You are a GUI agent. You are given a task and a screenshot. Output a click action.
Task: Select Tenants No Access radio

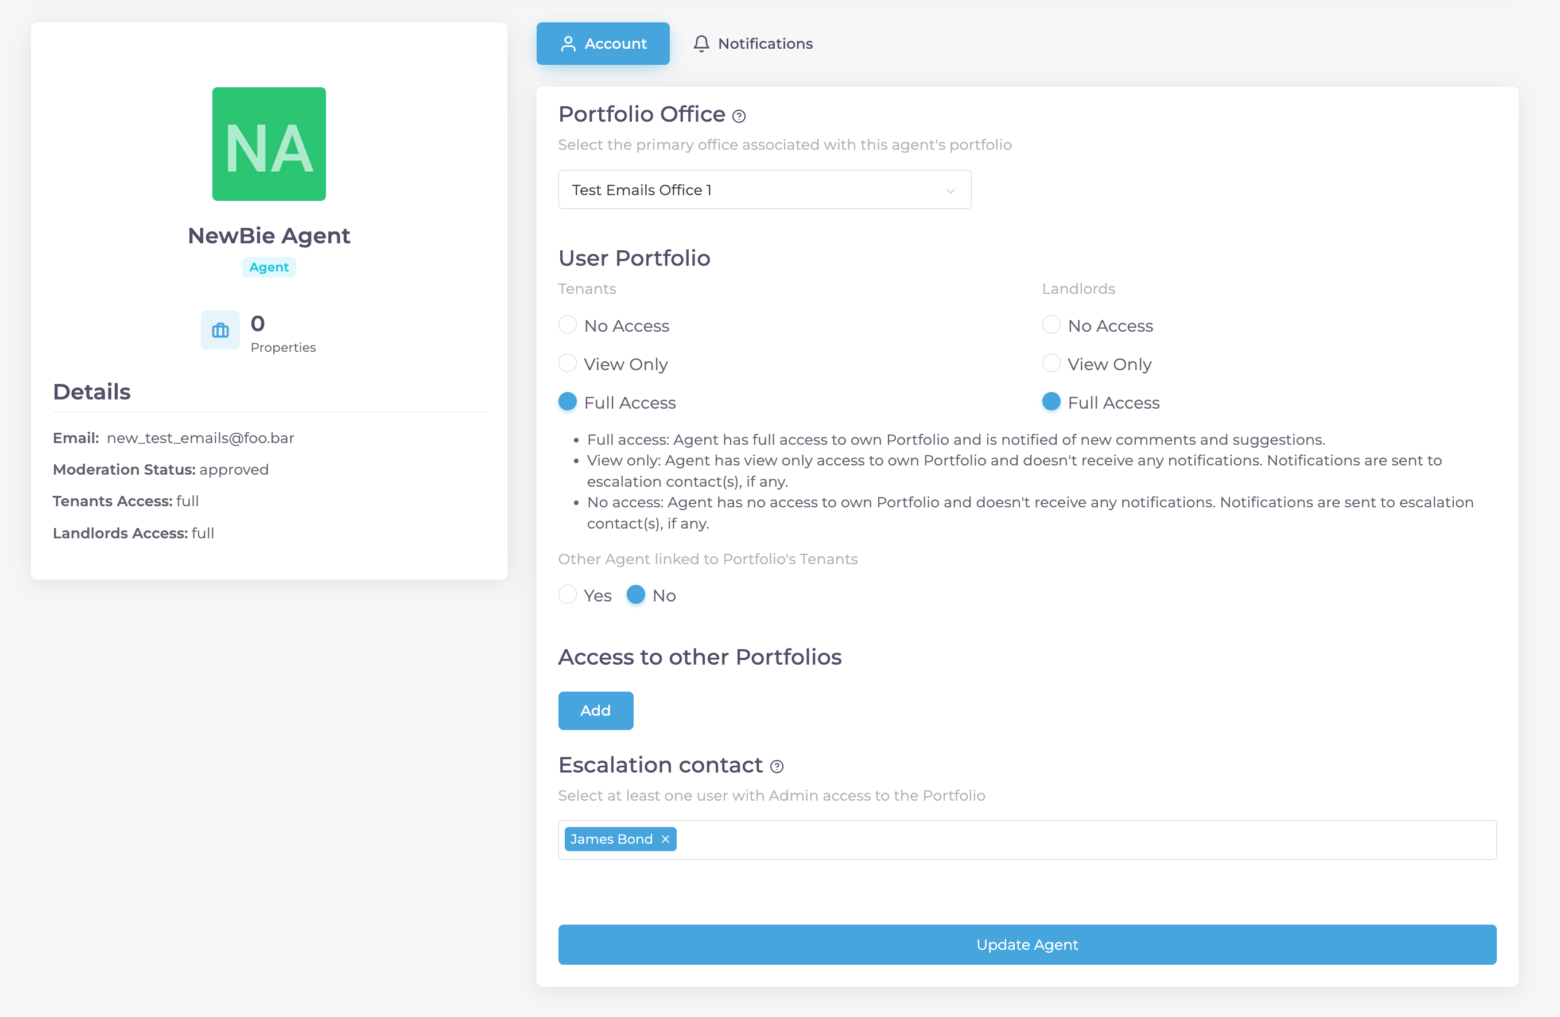click(568, 325)
